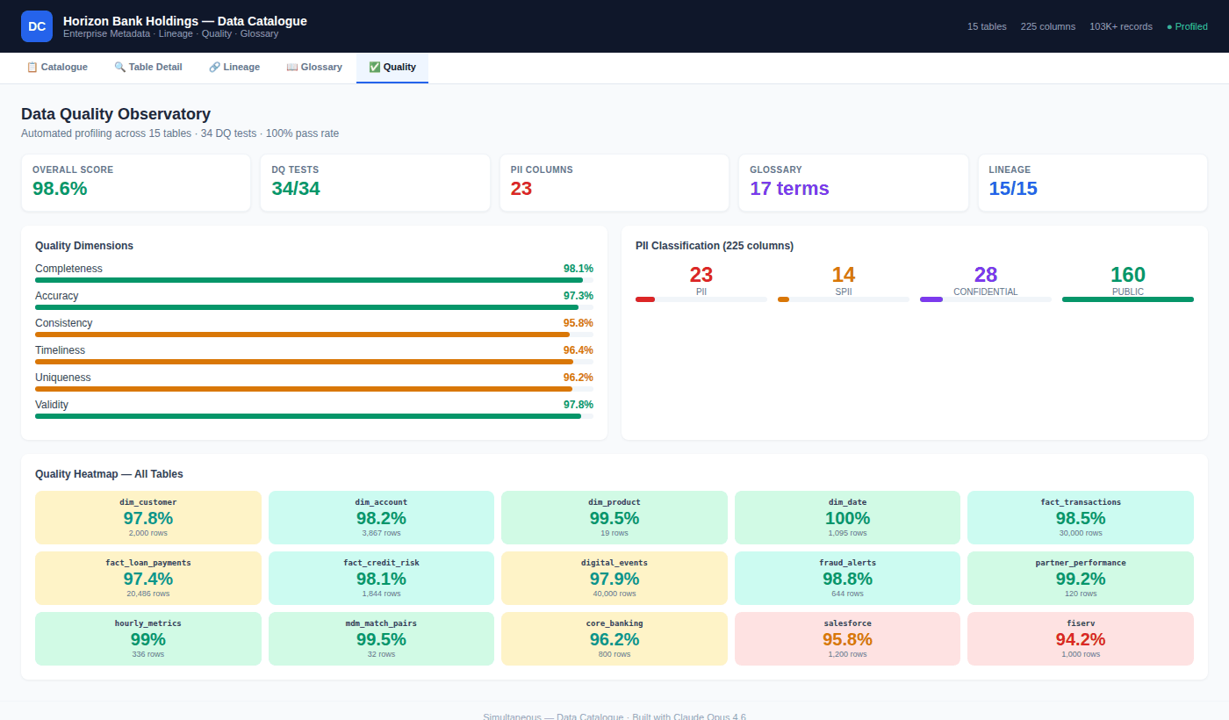This screenshot has width=1229, height=720.
Task: Open the Lineage tab
Action: tap(234, 67)
